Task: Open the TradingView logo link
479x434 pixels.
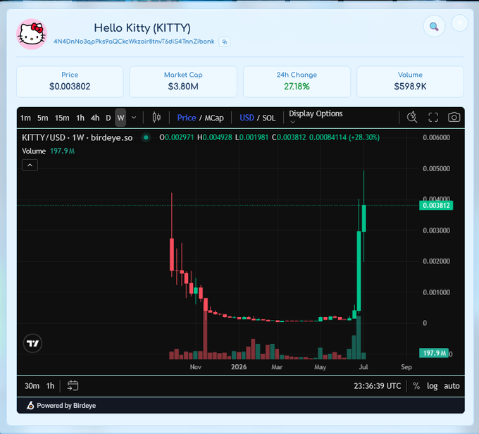Action: pos(32,343)
